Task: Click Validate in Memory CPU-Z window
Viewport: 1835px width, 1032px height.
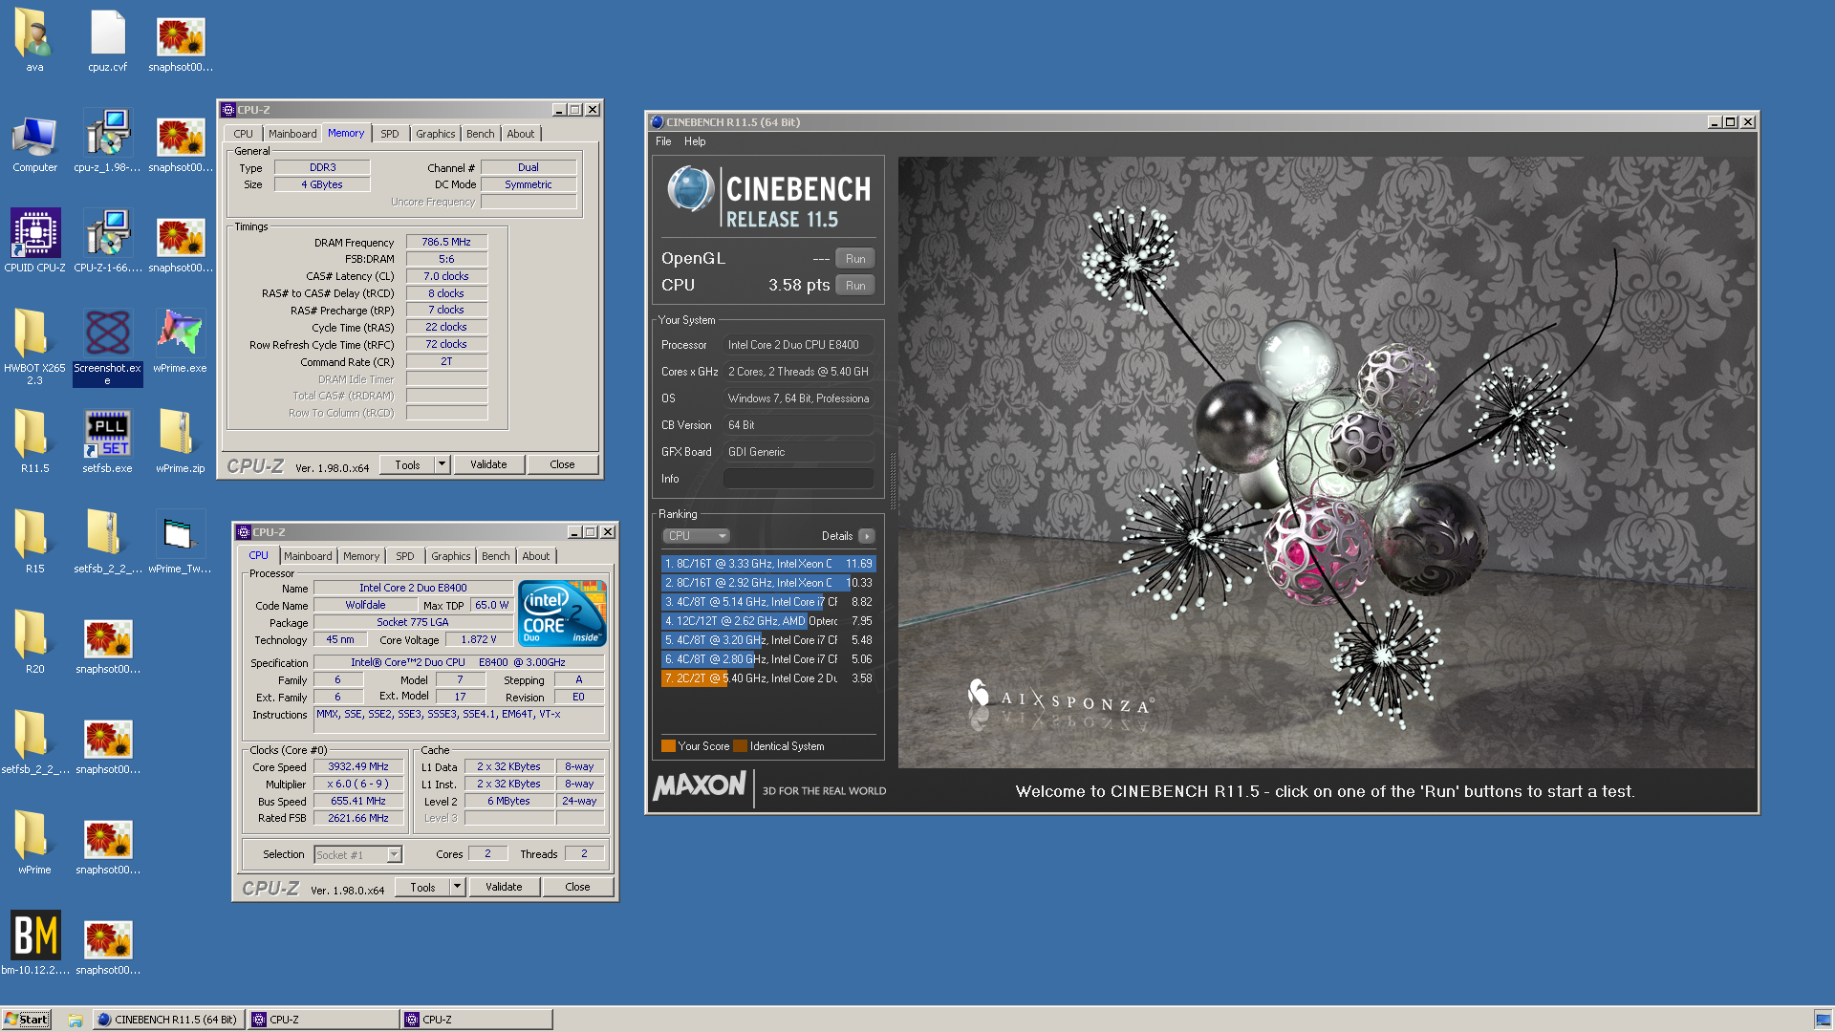Action: [x=488, y=464]
